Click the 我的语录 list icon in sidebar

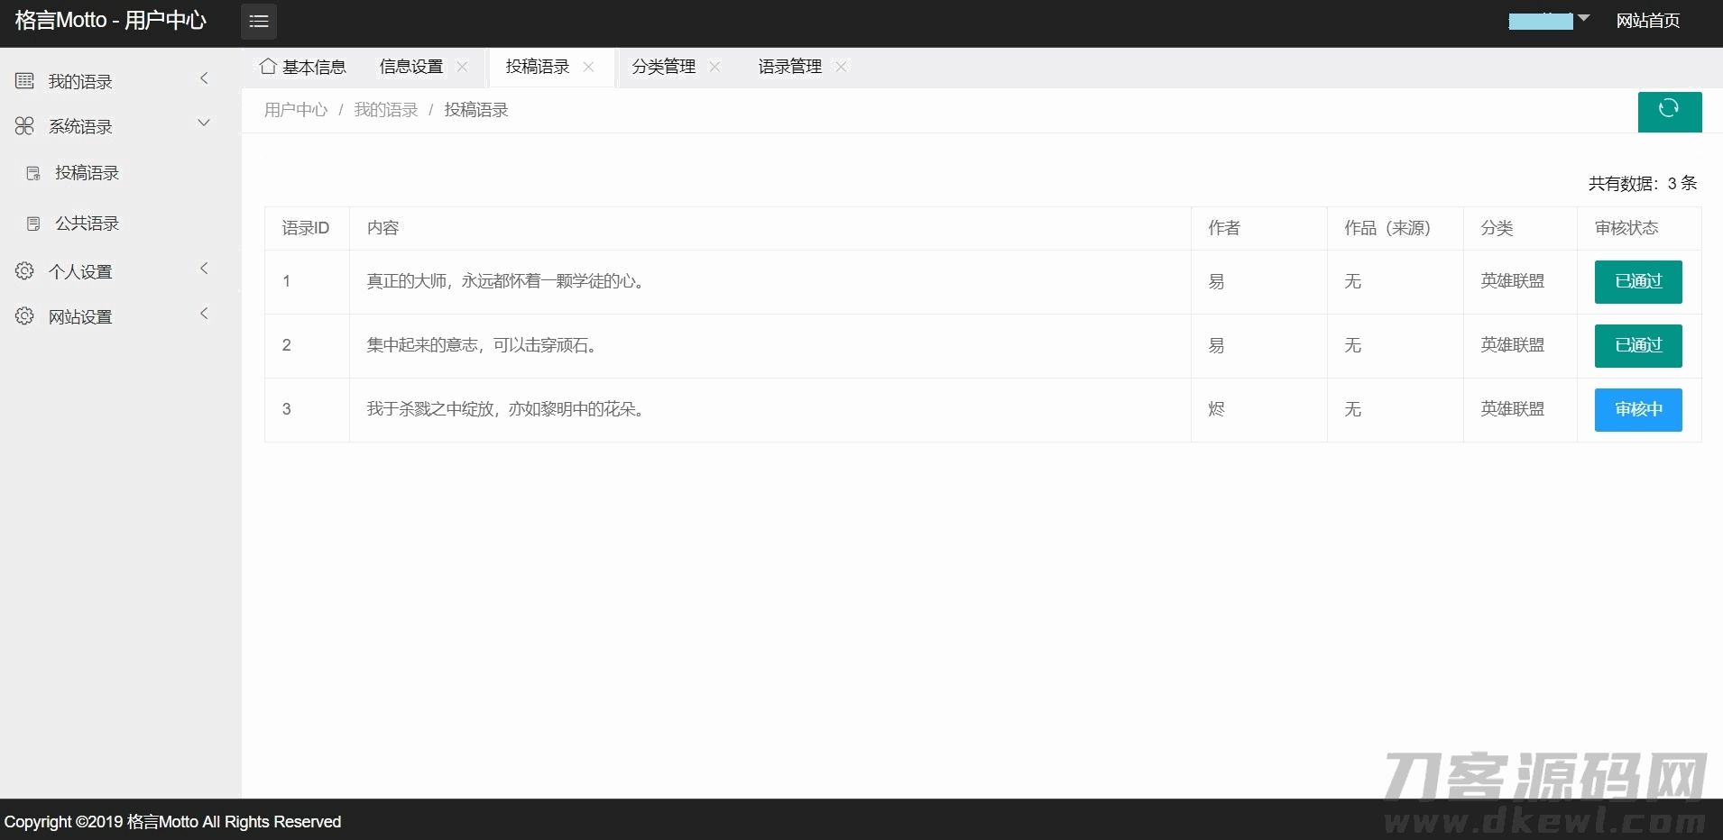24,81
